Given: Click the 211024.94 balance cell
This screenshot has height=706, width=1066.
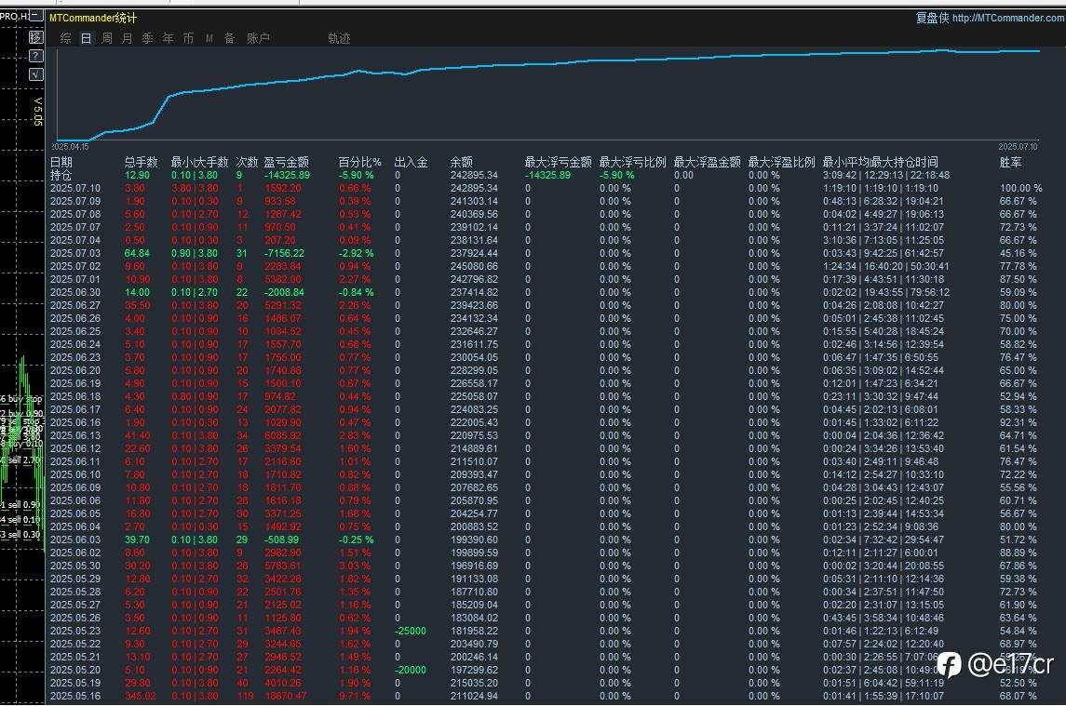Looking at the screenshot, I should [x=474, y=696].
